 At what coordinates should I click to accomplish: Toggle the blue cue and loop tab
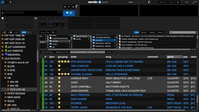pyautogui.click(x=69, y=13)
